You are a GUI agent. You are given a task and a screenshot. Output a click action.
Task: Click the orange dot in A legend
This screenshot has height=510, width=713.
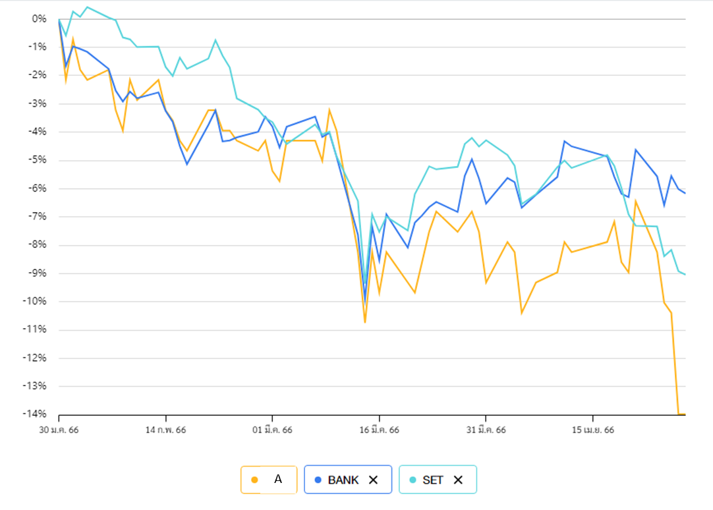tap(255, 480)
